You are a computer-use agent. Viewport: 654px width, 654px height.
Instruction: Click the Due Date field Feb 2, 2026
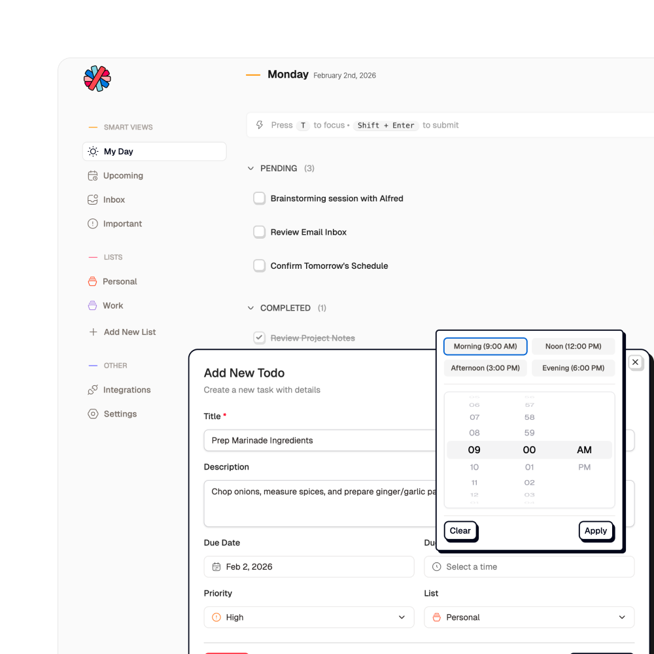[309, 567]
